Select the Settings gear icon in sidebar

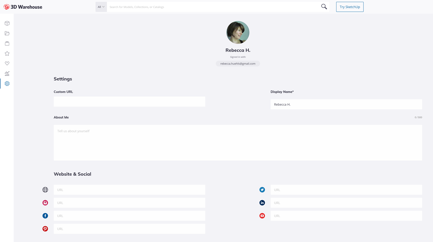7,84
